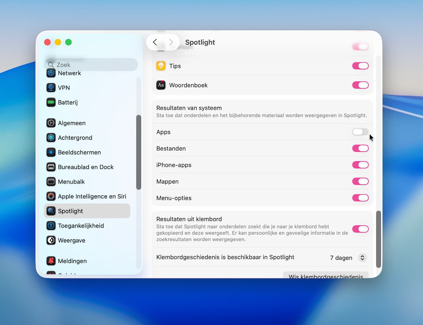Open the Menubalk settings pane
This screenshot has height=325, width=423.
point(71,182)
